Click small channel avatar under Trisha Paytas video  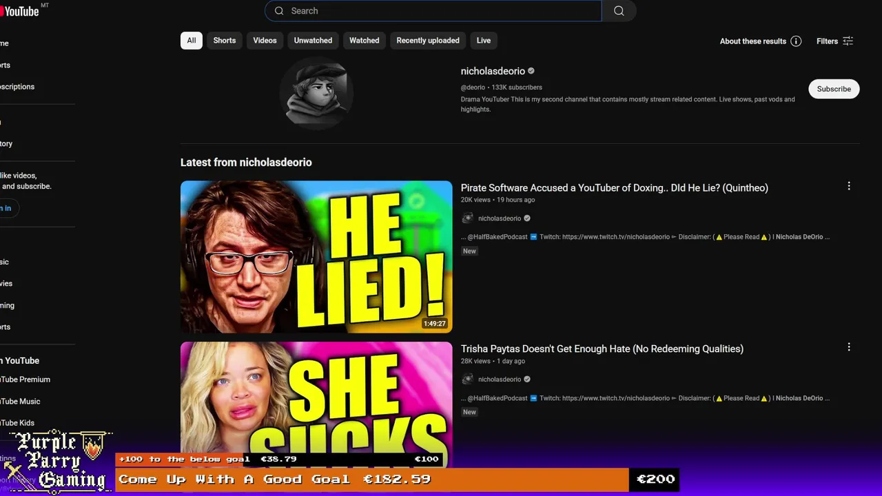pos(467,380)
